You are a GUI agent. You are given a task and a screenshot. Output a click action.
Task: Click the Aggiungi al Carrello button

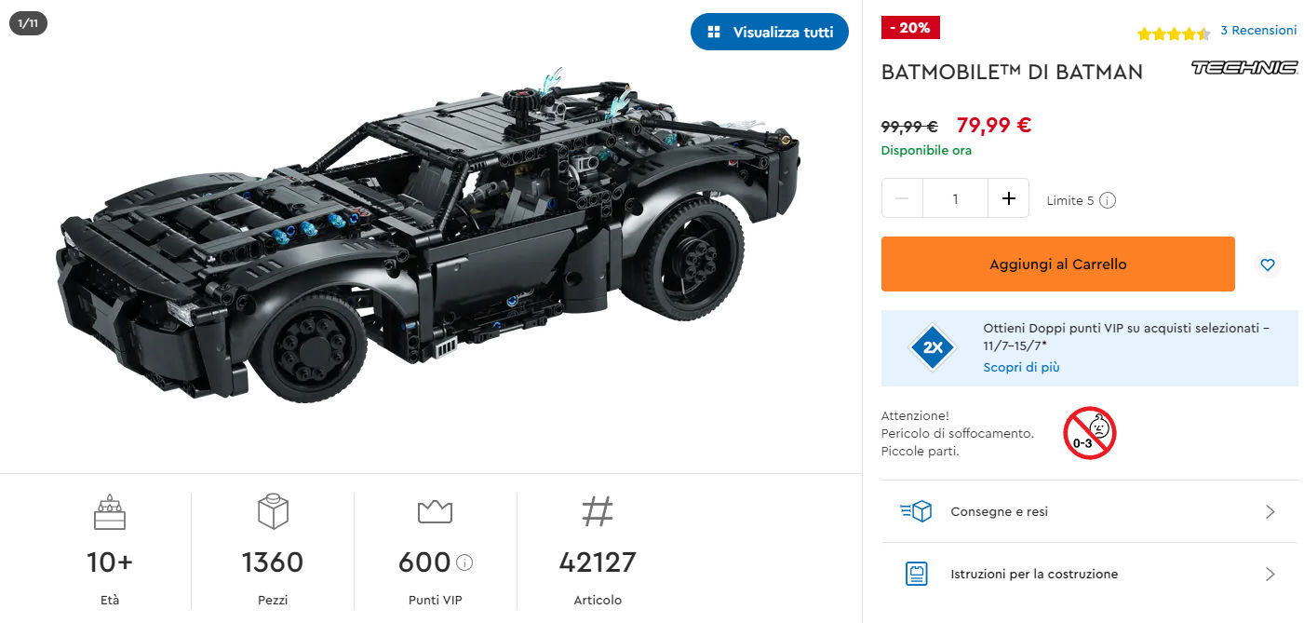click(x=1058, y=264)
